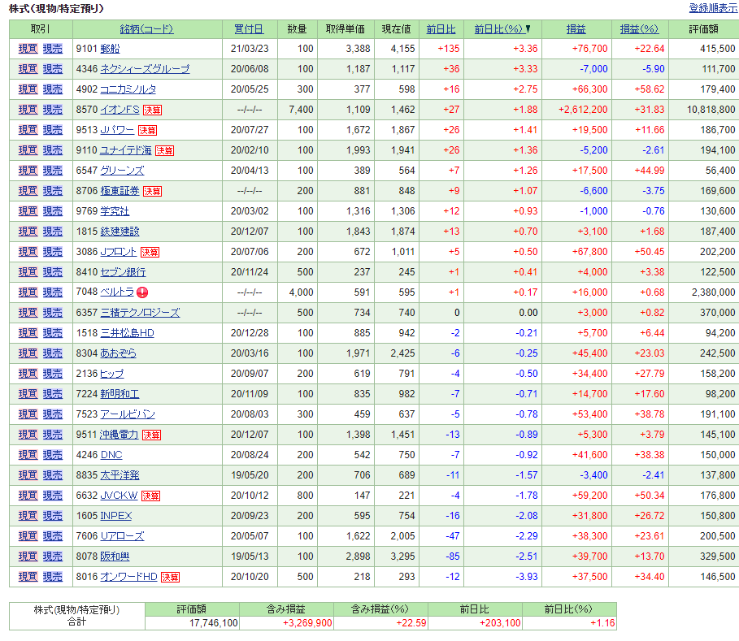Open 沖縄電力 stock page
The width and height of the screenshot is (739, 641).
coord(119,435)
